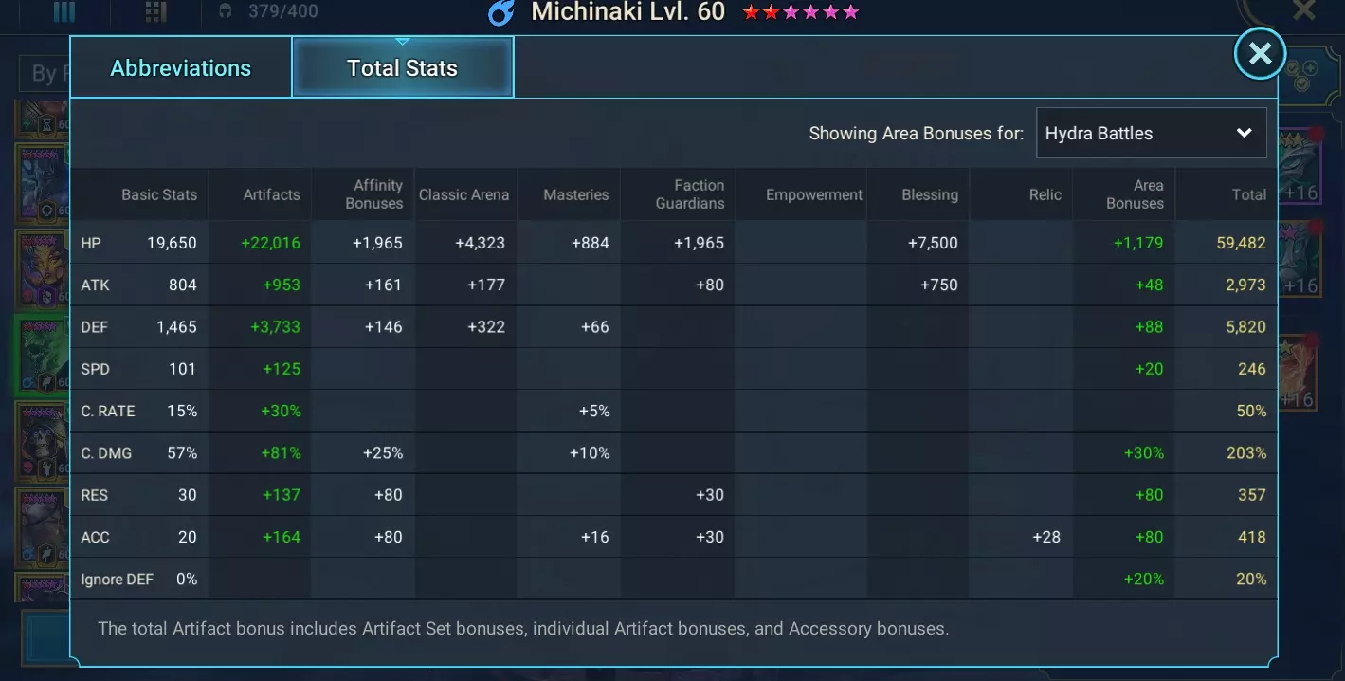Image resolution: width=1345 pixels, height=681 pixels.
Task: Click the SPD row label
Action: tap(95, 369)
